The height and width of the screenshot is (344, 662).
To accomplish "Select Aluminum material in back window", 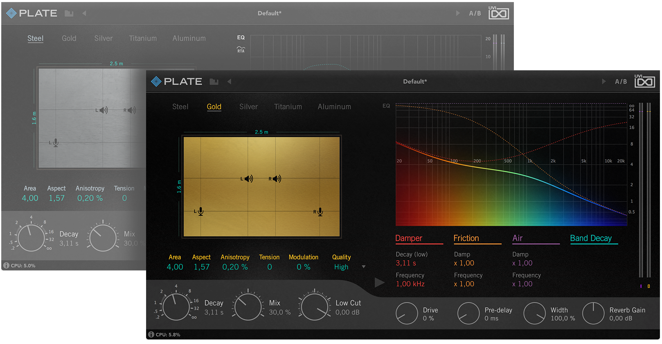I will [189, 38].
